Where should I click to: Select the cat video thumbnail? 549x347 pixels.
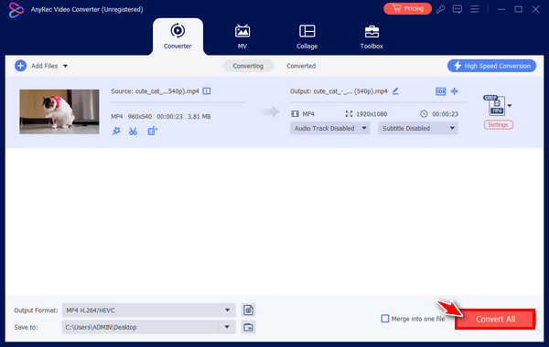[59, 111]
